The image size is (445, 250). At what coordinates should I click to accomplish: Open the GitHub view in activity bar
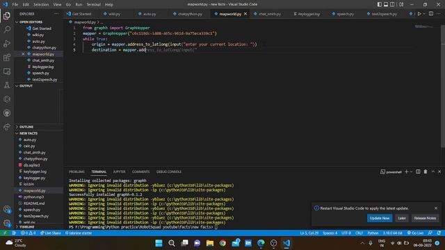tap(7, 113)
